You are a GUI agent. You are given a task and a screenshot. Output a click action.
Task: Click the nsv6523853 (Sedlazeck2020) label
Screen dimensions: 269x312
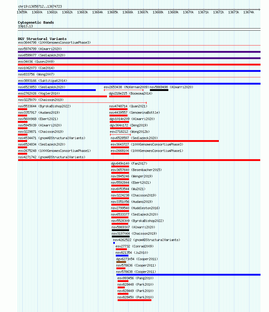(x=42, y=87)
